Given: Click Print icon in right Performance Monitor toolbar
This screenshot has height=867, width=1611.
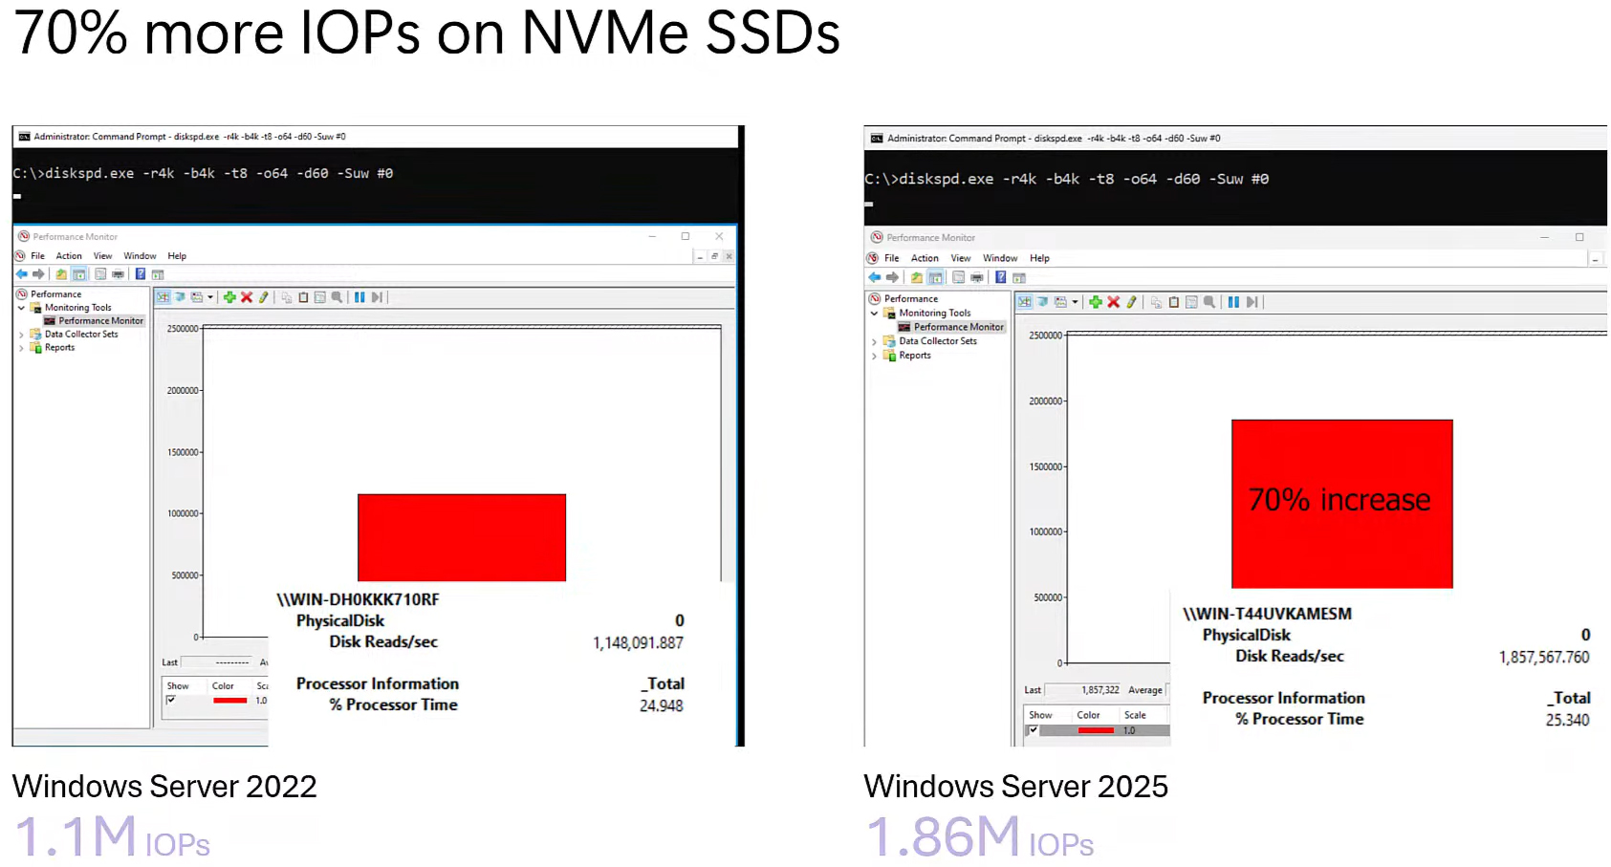Looking at the screenshot, I should tap(976, 277).
